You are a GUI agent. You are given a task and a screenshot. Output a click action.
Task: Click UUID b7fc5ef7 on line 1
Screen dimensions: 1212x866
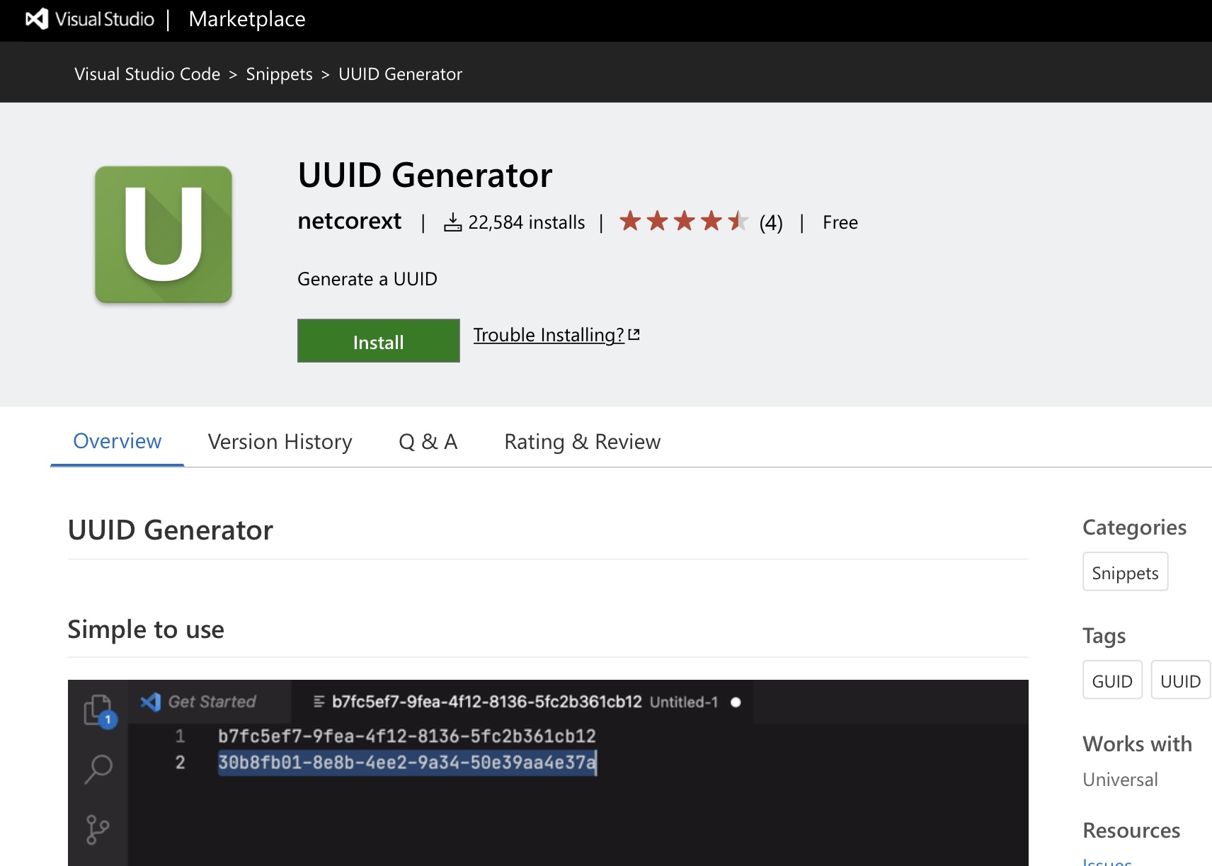(x=407, y=736)
